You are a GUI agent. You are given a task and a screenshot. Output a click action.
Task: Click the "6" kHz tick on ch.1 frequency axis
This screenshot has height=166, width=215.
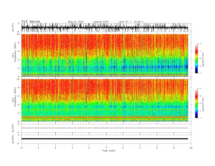(x=19, y=51)
